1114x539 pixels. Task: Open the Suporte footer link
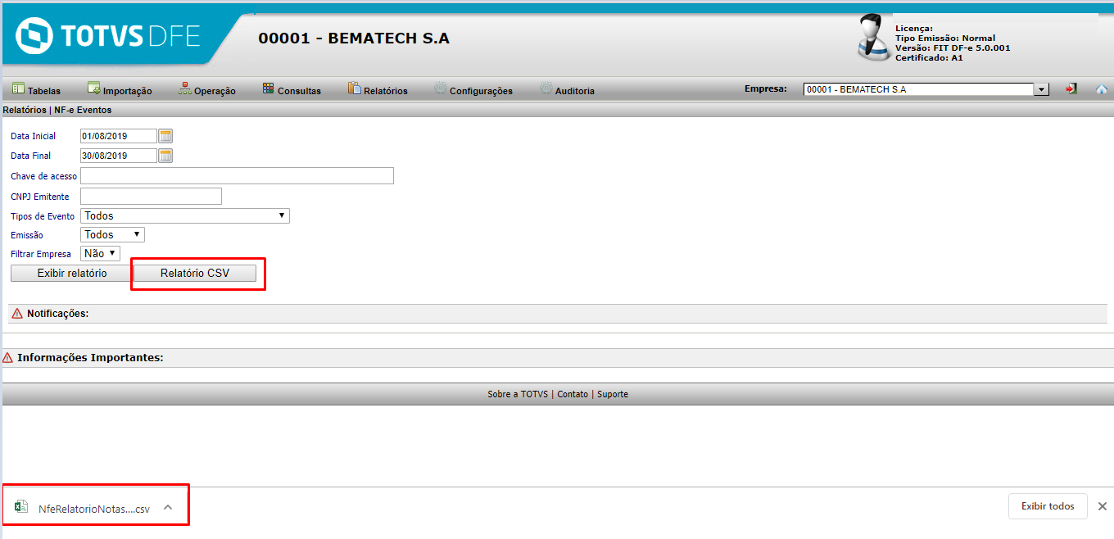(x=613, y=394)
